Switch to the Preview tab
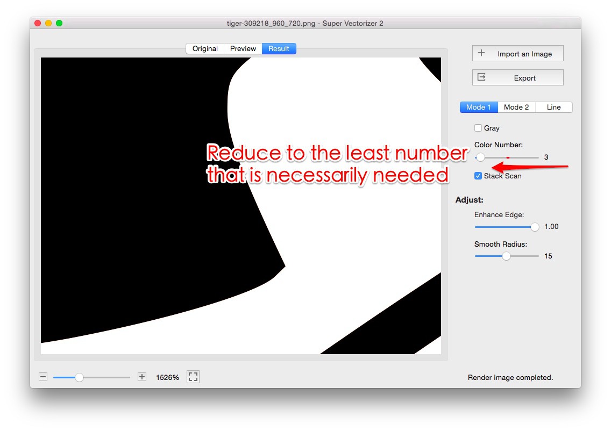The height and width of the screenshot is (431, 611). 243,48
